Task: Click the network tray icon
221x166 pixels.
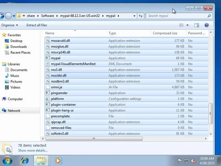Action: [186, 161]
